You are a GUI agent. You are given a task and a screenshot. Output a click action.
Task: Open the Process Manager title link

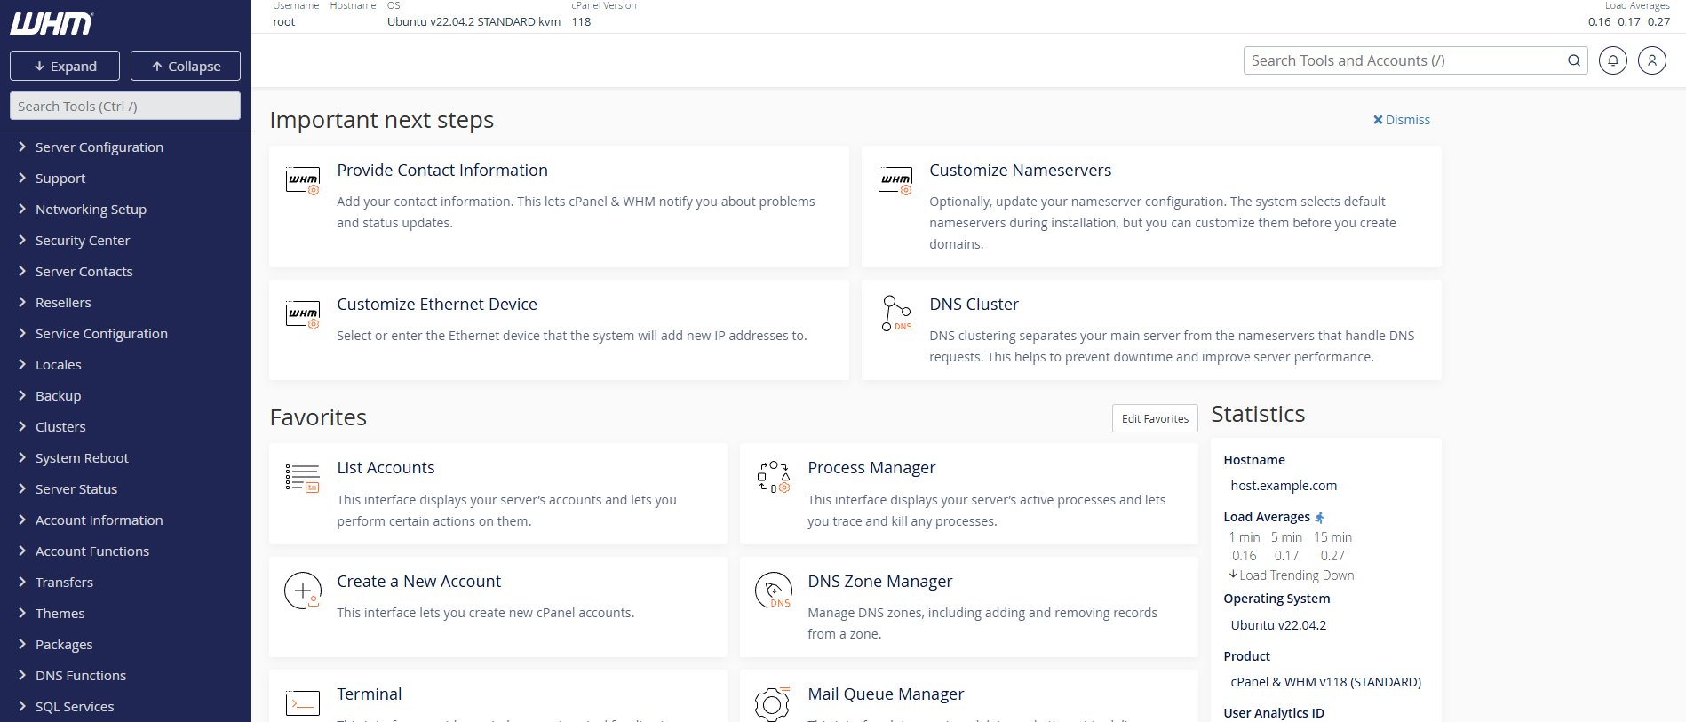click(x=871, y=468)
